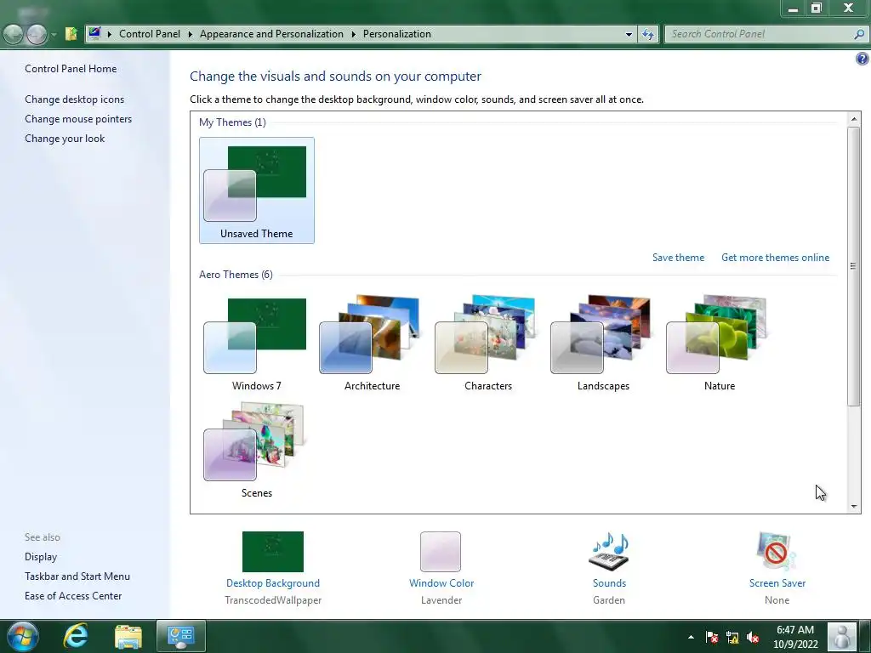Go to Control Panel Home
This screenshot has height=653, width=871.
tap(71, 68)
